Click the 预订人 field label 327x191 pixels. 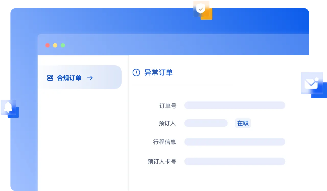pos(167,123)
